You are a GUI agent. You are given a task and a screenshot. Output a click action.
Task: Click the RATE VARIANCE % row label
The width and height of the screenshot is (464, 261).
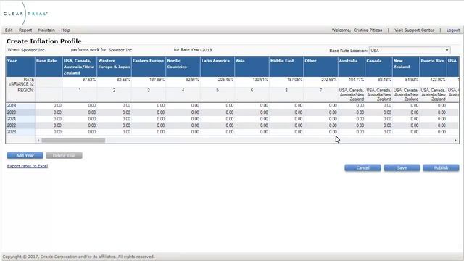(21, 82)
